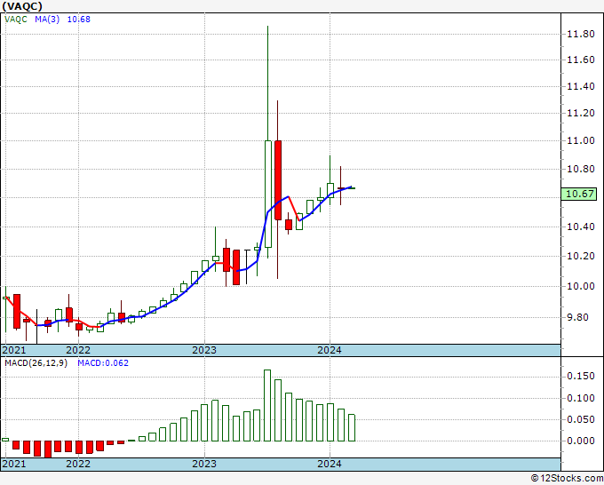
Task: Click the 10.00 price axis label
Action: (x=581, y=286)
